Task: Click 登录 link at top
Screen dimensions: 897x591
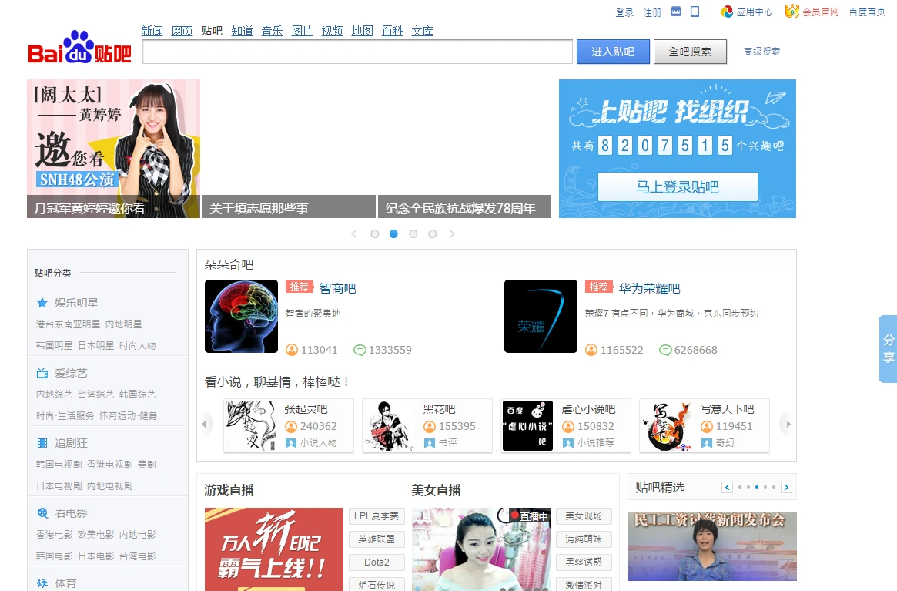Action: coord(624,12)
